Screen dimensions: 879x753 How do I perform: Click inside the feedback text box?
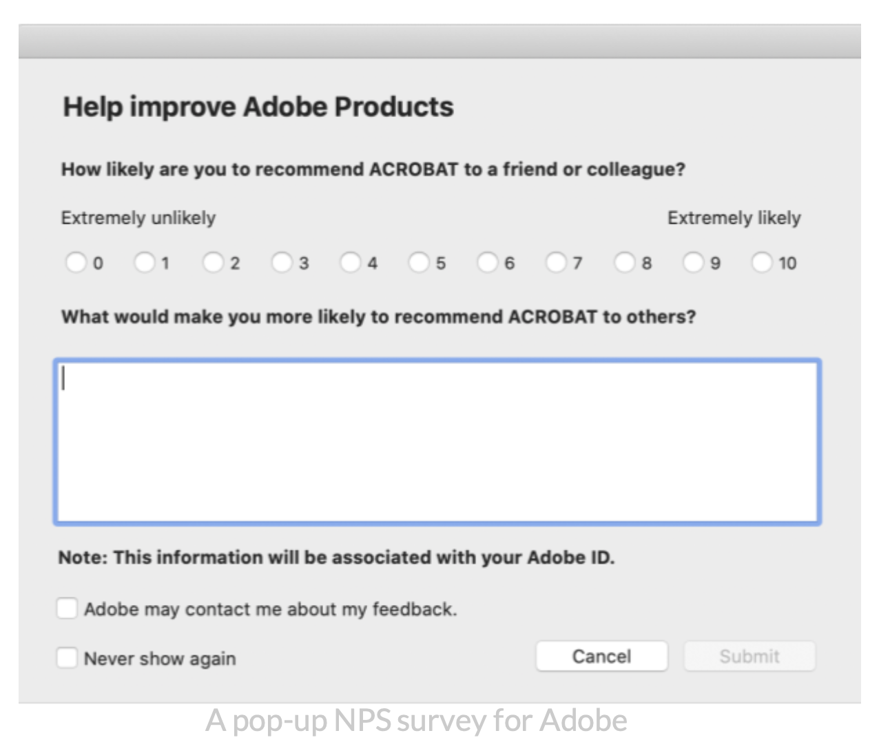click(x=437, y=442)
